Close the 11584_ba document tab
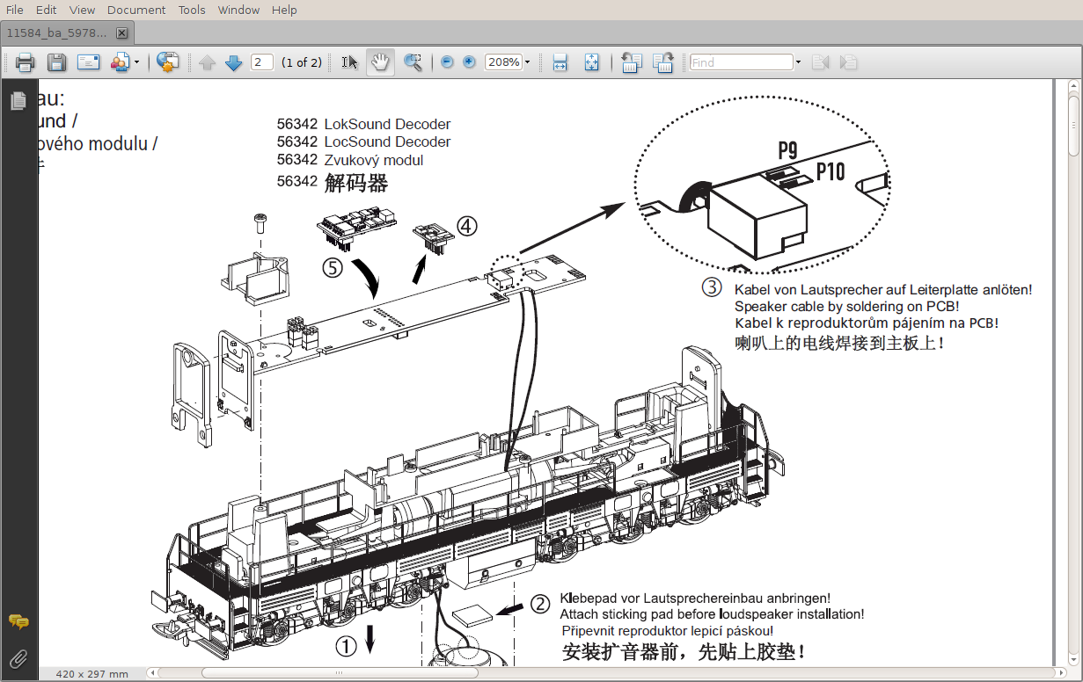The width and height of the screenshot is (1083, 682). [x=121, y=33]
